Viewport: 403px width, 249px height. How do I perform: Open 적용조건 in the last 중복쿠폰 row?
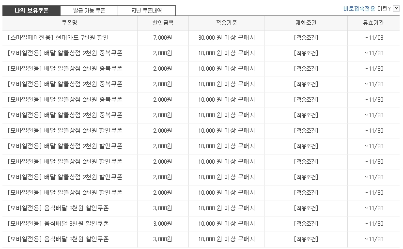(306, 115)
